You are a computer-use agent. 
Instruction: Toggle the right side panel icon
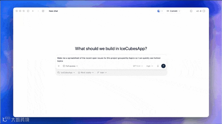tap(204, 11)
